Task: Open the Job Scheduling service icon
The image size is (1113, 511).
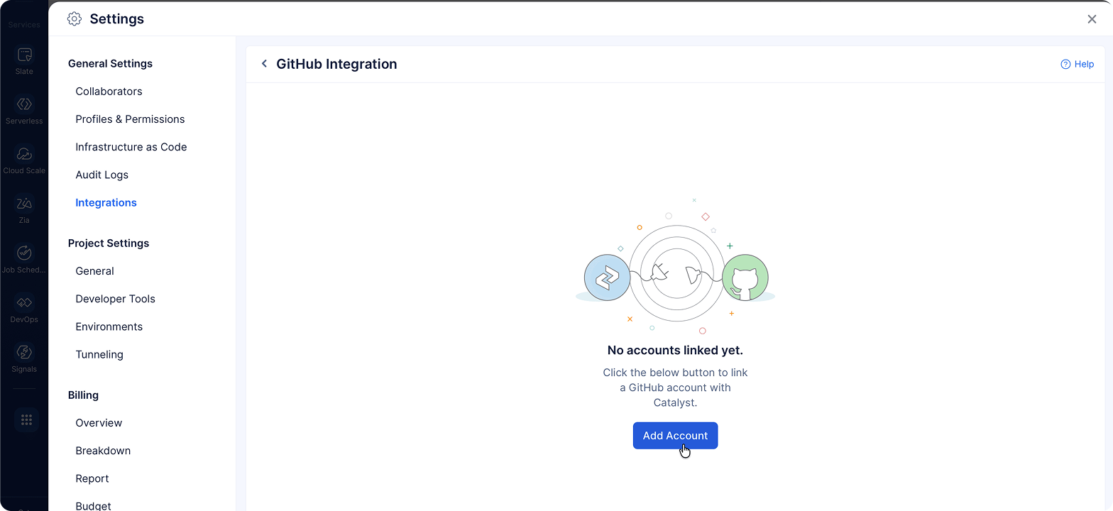Action: click(x=24, y=253)
